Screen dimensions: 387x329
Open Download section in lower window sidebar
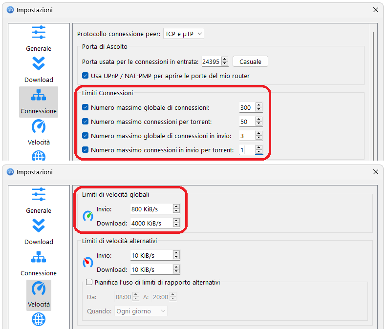coord(39,232)
